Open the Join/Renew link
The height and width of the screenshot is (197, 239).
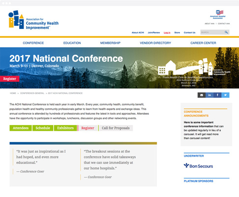click(x=154, y=32)
